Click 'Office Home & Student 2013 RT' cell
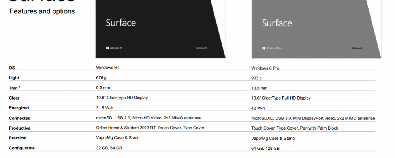The image size is (395, 158). pos(150,128)
